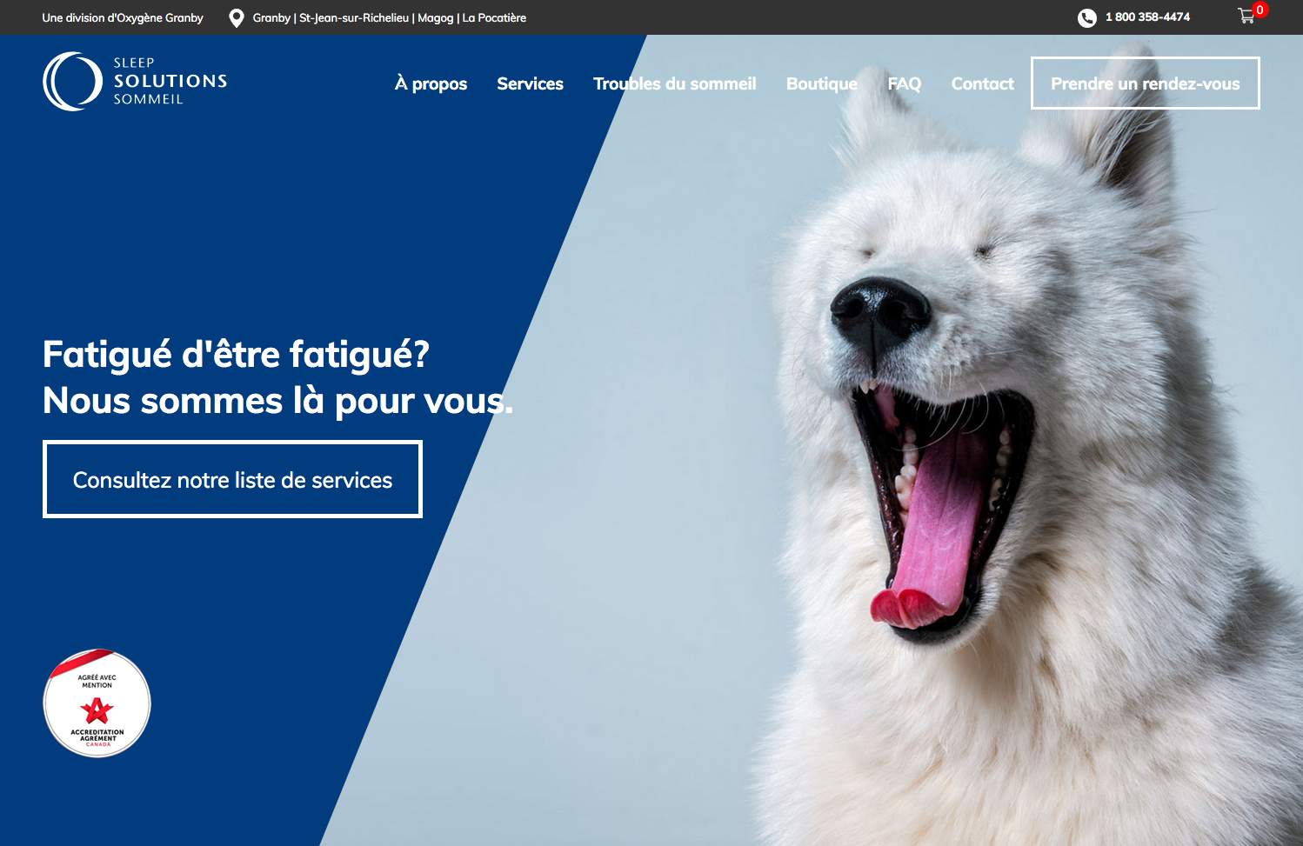Select the St-Jean-sur-Richelieu location
This screenshot has width=1303, height=846.
pyautogui.click(x=354, y=18)
